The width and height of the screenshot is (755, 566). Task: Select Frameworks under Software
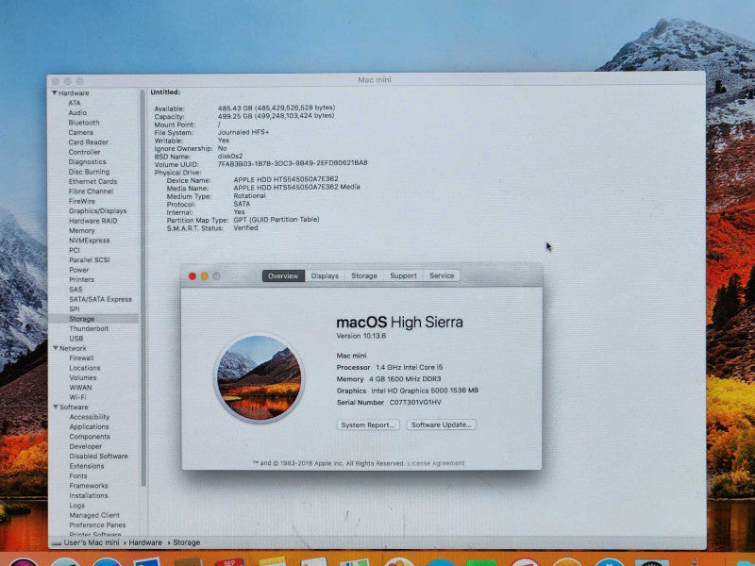[89, 486]
